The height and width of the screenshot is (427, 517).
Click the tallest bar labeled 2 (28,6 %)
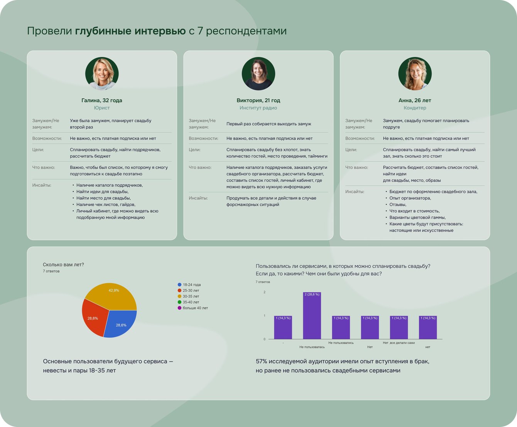pyautogui.click(x=312, y=316)
